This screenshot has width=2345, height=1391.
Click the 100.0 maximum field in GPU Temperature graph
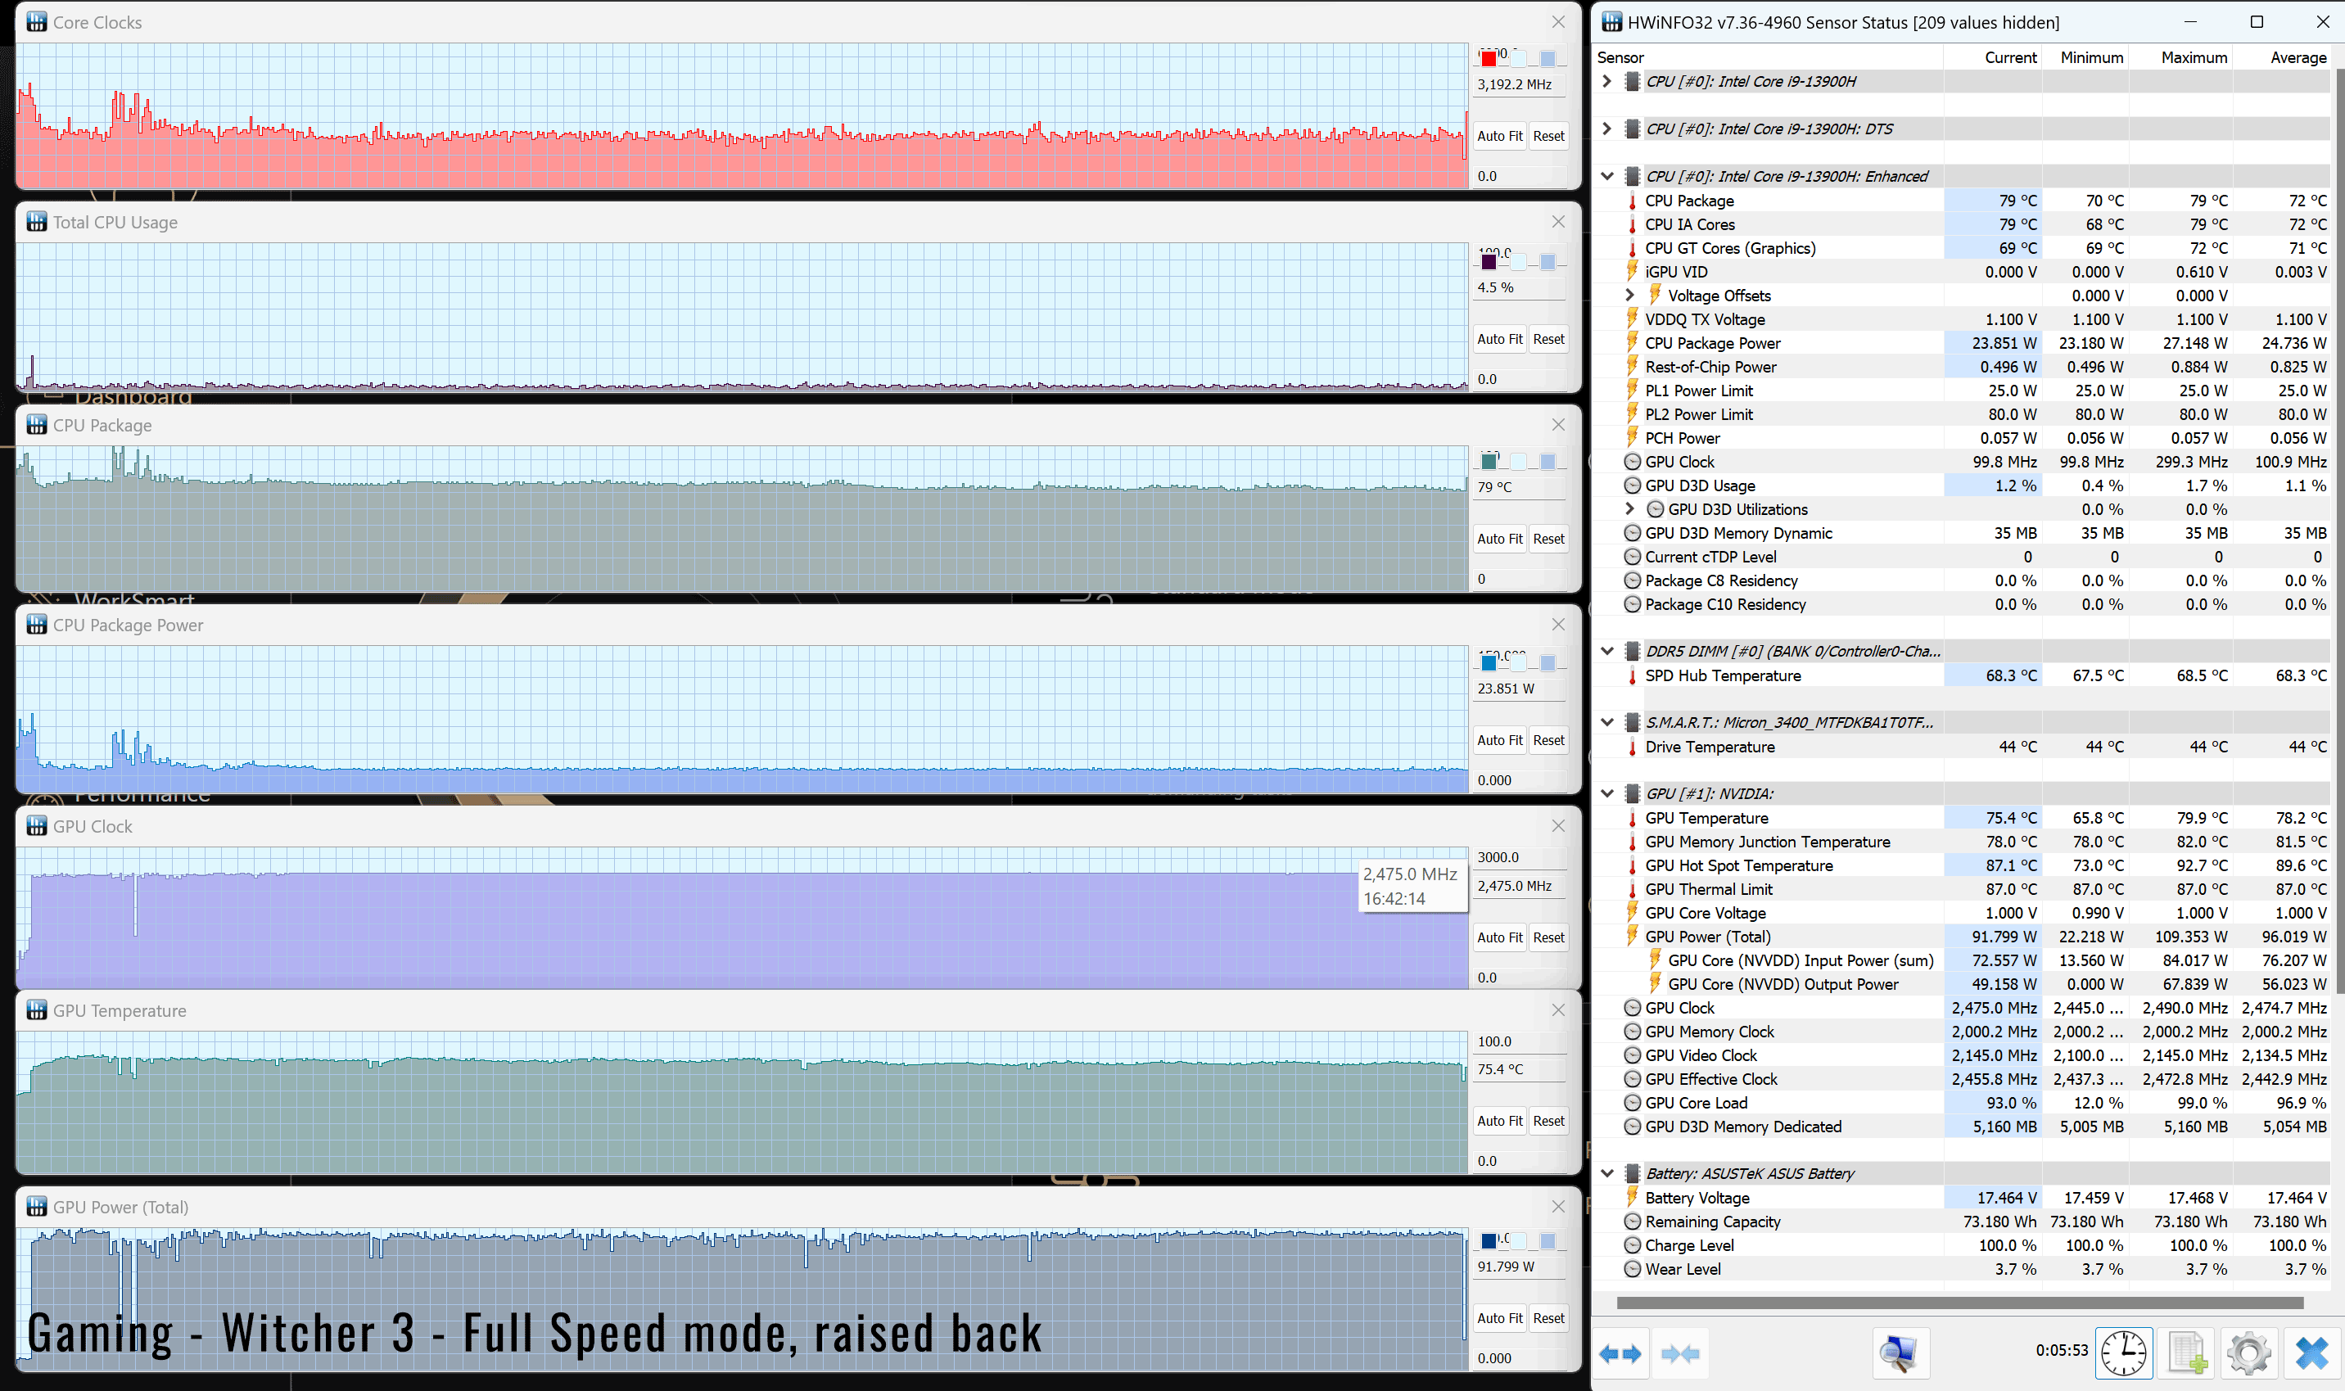1520,1041
